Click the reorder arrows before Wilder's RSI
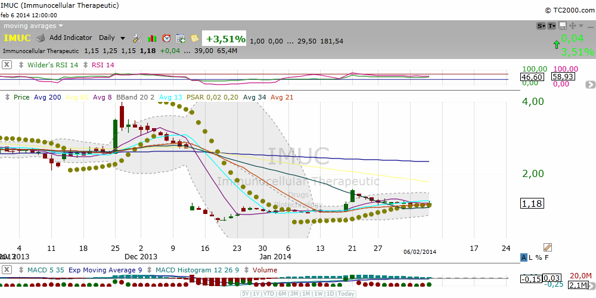The width and height of the screenshot is (596, 298). point(21,65)
